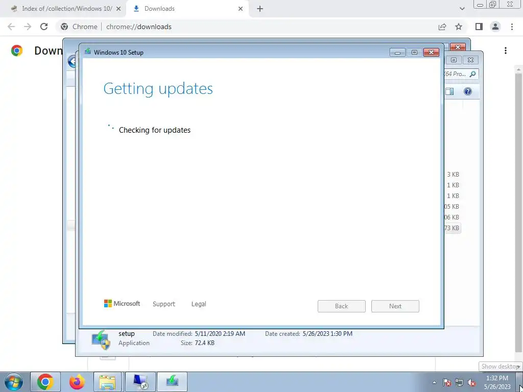Close the Index of /collection tab
The height and width of the screenshot is (392, 523).
[x=118, y=9]
